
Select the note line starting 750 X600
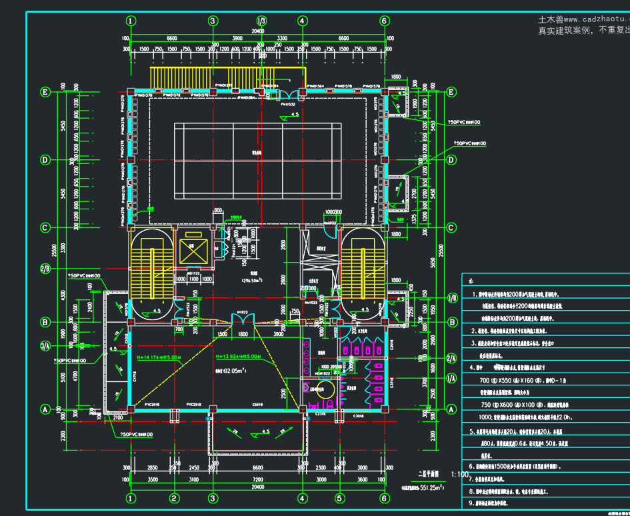(x=524, y=405)
